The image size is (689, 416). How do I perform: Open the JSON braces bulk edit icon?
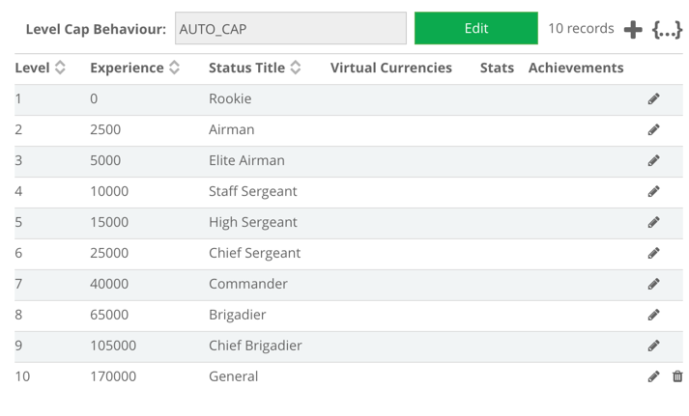pyautogui.click(x=667, y=29)
